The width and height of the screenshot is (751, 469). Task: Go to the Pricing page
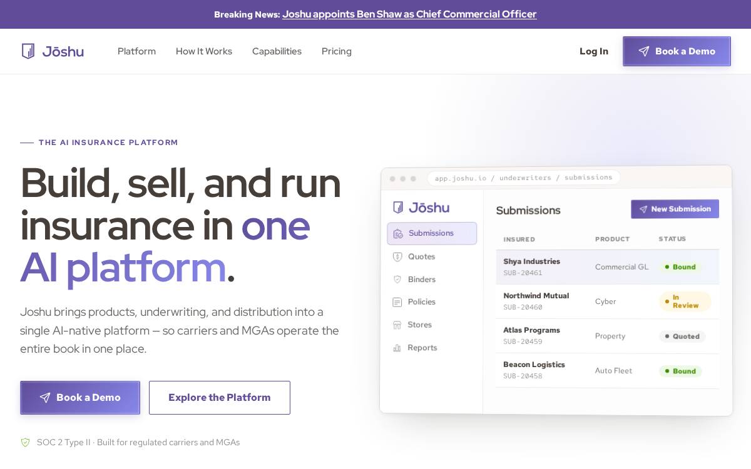(337, 51)
